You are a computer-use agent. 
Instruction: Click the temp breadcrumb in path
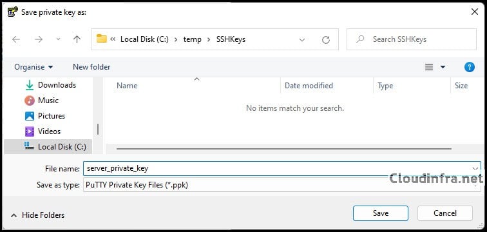[192, 39]
